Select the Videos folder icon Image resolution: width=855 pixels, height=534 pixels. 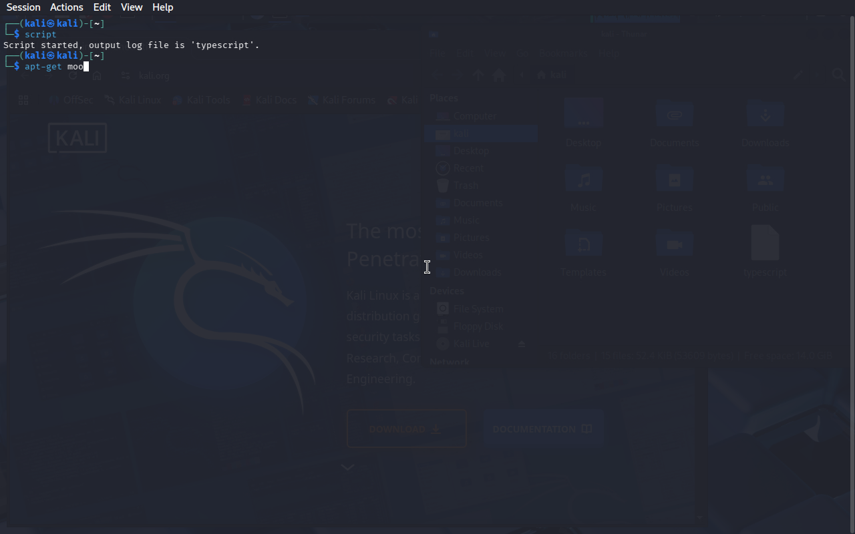[x=675, y=244]
